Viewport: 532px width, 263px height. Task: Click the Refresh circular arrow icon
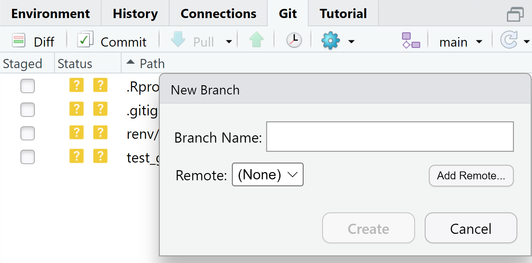tap(509, 40)
